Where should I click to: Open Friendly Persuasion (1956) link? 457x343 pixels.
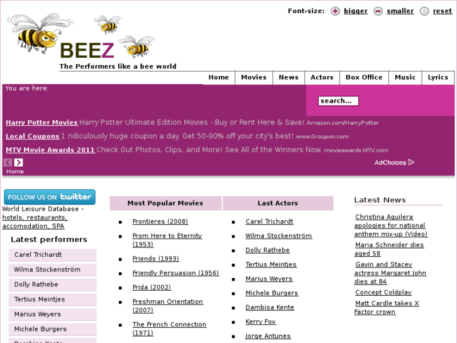coord(176,273)
